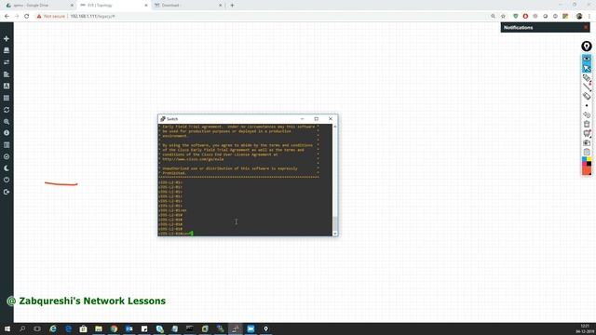Select the eraser tool
Viewport: 596px width, 335px height.
[x=587, y=97]
